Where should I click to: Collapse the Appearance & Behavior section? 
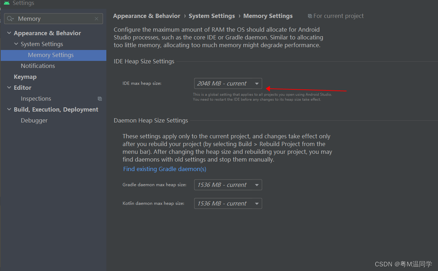(x=9, y=33)
